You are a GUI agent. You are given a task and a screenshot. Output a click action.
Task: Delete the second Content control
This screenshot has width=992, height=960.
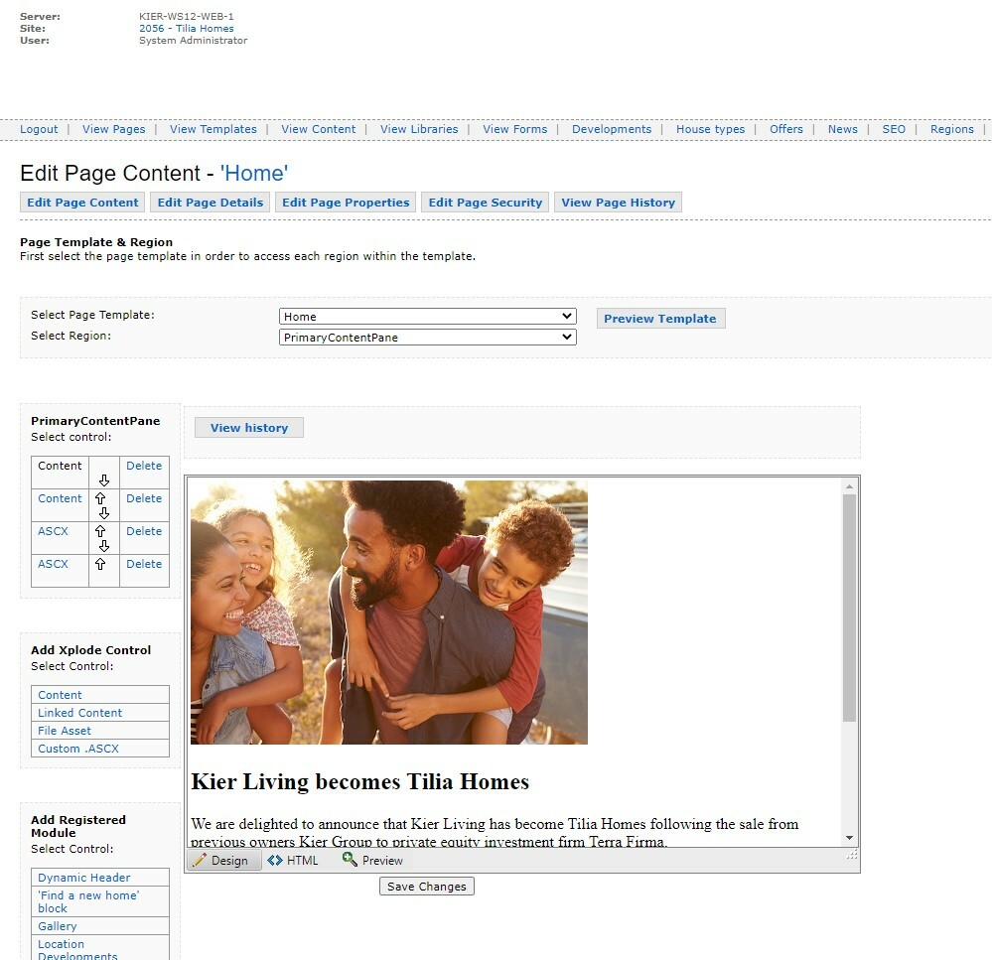point(144,498)
